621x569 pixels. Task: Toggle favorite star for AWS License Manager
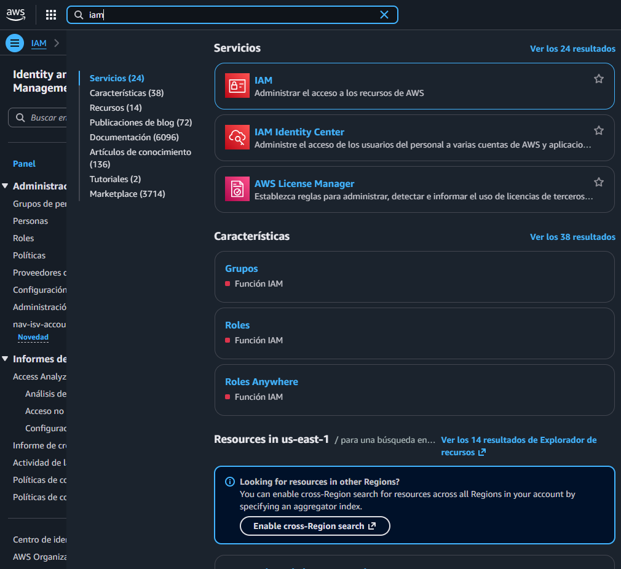[598, 182]
